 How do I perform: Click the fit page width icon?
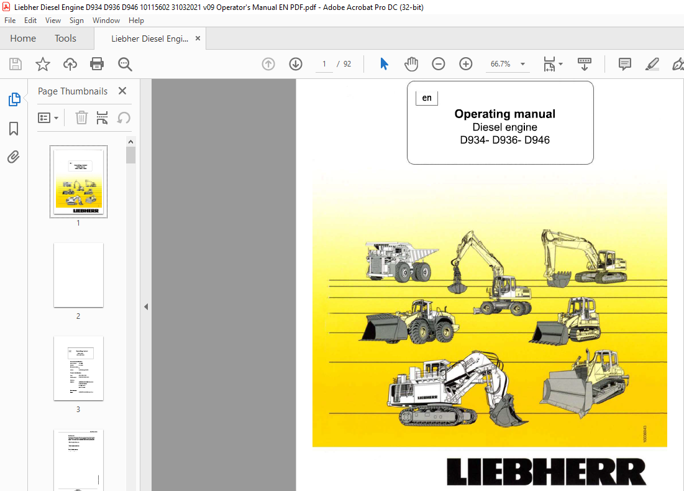(549, 64)
